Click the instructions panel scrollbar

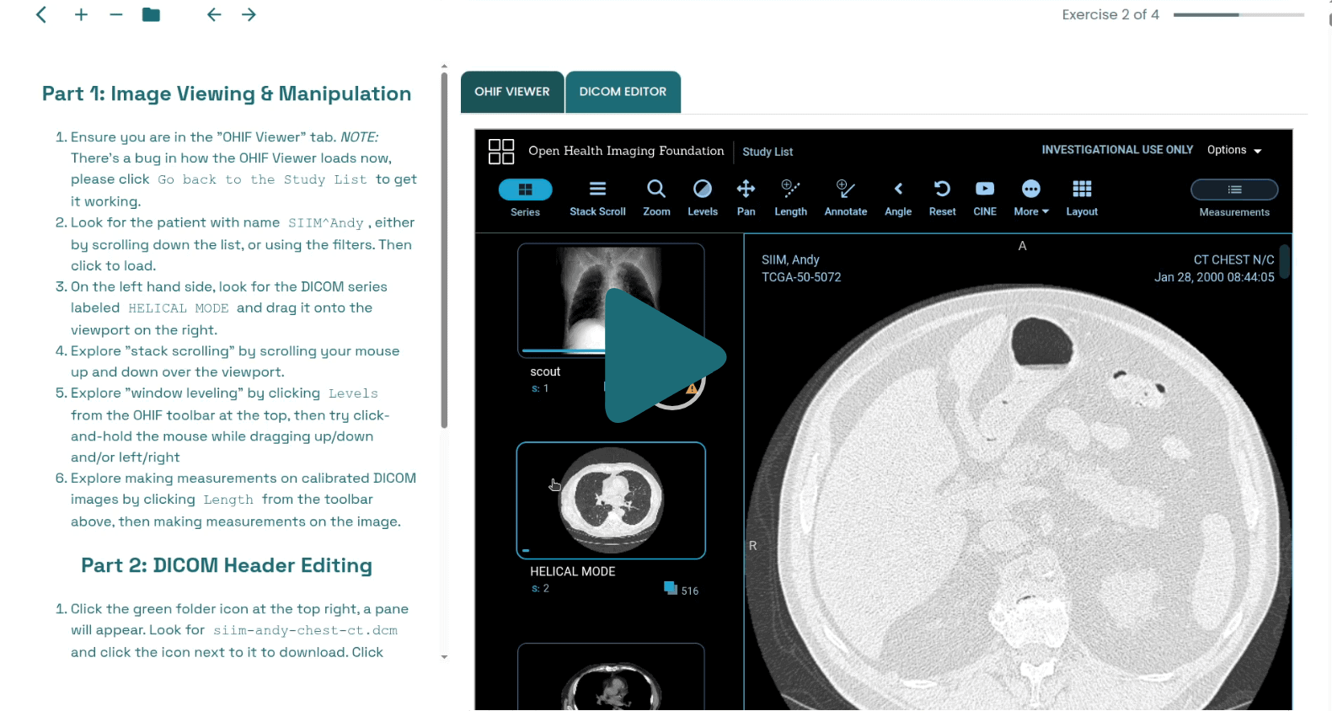pyautogui.click(x=444, y=250)
